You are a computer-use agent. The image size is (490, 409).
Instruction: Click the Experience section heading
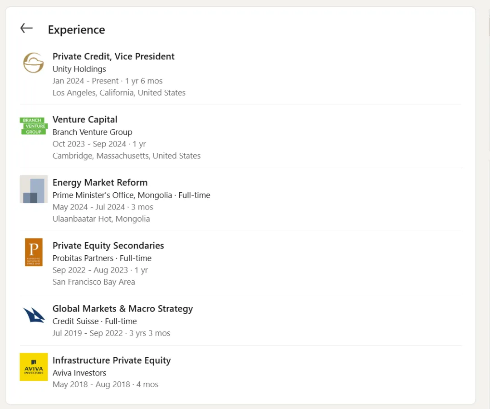(x=76, y=30)
